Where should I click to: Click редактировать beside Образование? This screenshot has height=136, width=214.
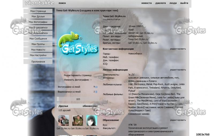(x=178, y=120)
